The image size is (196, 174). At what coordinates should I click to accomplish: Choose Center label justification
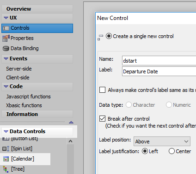click(171, 151)
